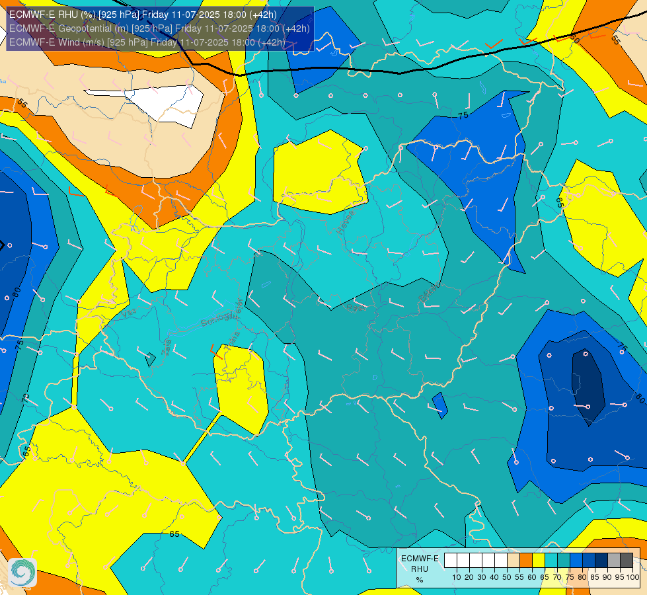Select the ECMWF-E Wind (m/s) layer title
The image size is (647, 595).
coord(147,42)
